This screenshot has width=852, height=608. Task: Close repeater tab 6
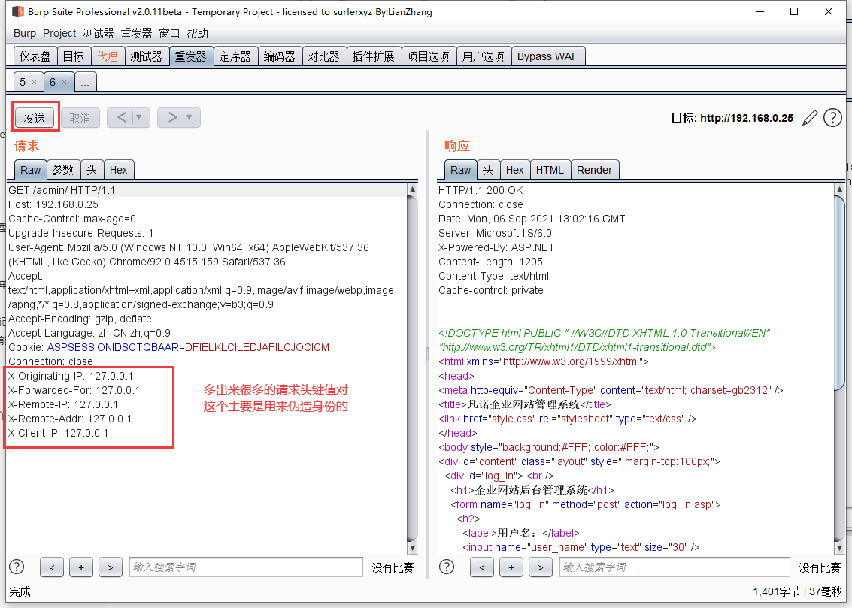tap(64, 82)
